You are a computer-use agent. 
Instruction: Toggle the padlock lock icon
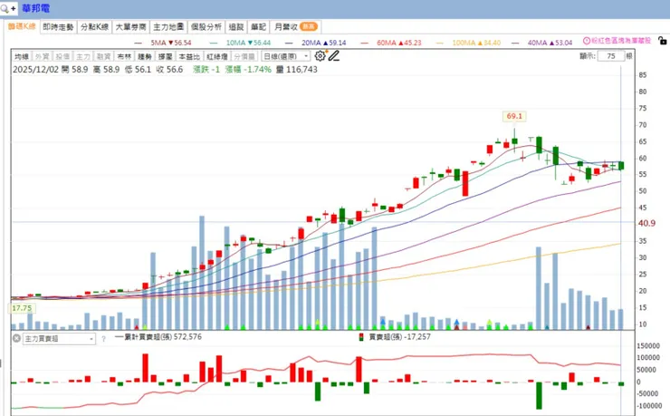click(x=663, y=41)
